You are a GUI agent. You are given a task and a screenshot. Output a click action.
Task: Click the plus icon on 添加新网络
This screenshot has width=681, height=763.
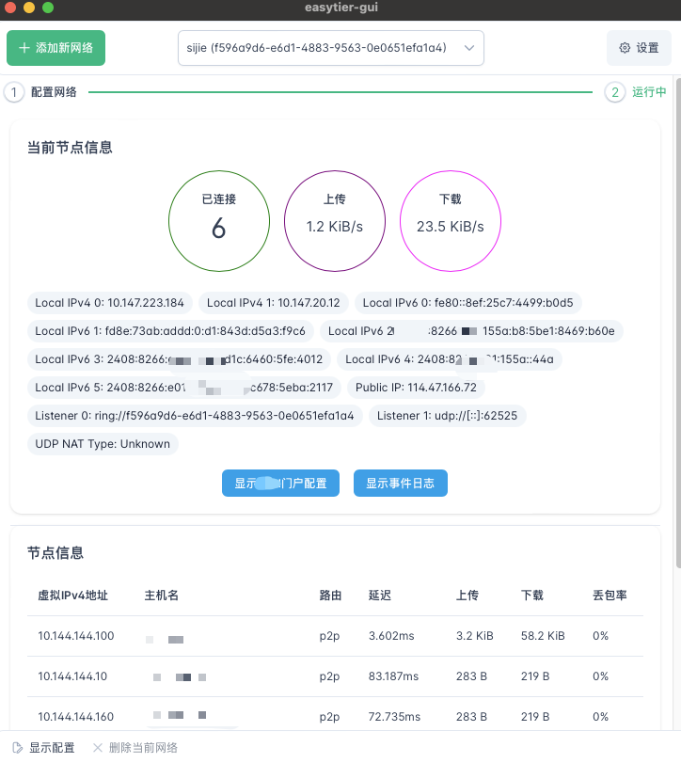pyautogui.click(x=24, y=48)
